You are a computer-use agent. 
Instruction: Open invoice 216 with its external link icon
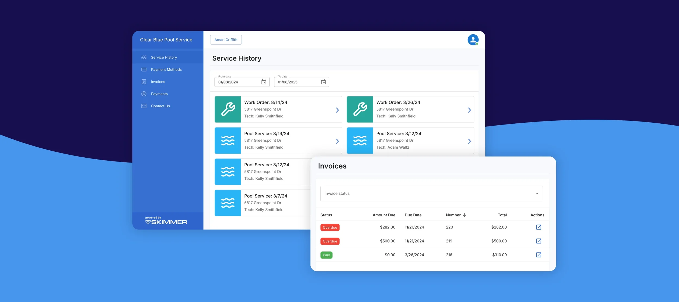coord(539,255)
